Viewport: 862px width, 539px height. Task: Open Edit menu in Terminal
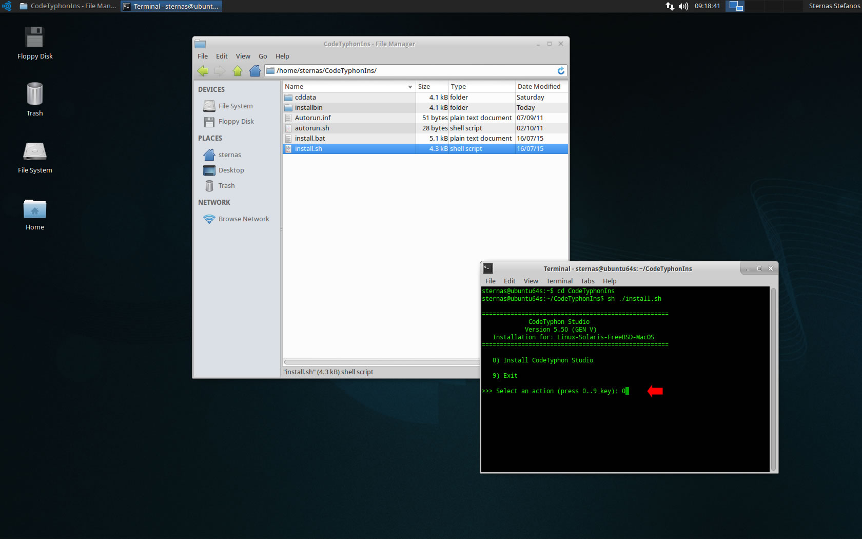coord(510,281)
